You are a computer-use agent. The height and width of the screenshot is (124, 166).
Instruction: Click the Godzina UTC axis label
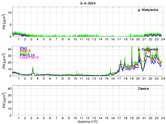coord(87,121)
